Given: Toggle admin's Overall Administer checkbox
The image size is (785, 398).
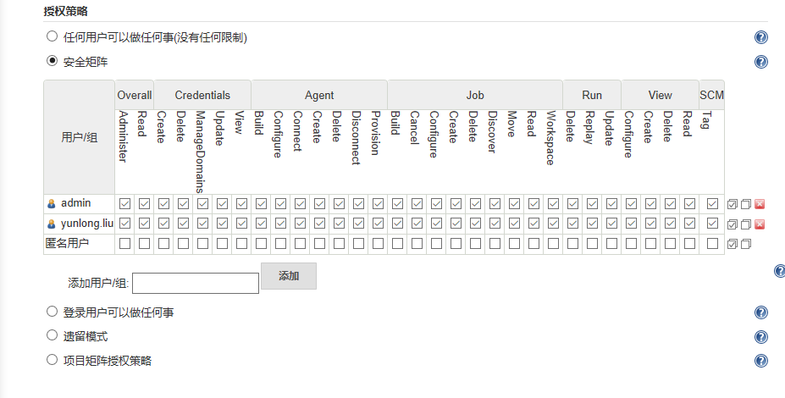Looking at the screenshot, I should [124, 203].
